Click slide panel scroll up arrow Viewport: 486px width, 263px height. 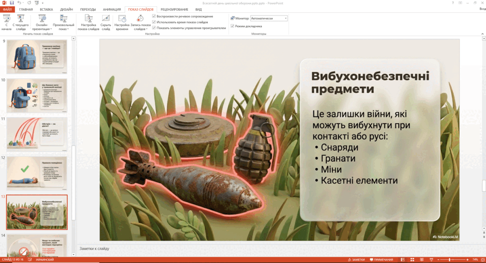tap(73, 39)
